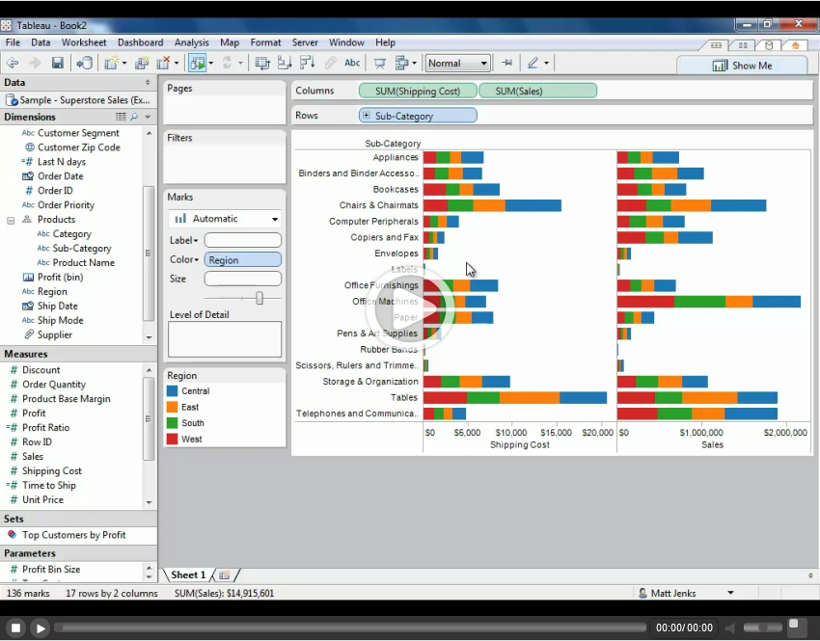
Task: Click the stop button in player bar
Action: tap(16, 628)
